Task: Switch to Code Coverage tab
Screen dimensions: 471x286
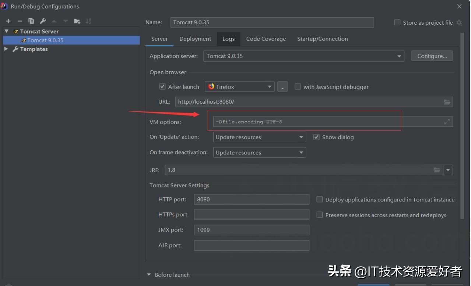Action: [266, 39]
